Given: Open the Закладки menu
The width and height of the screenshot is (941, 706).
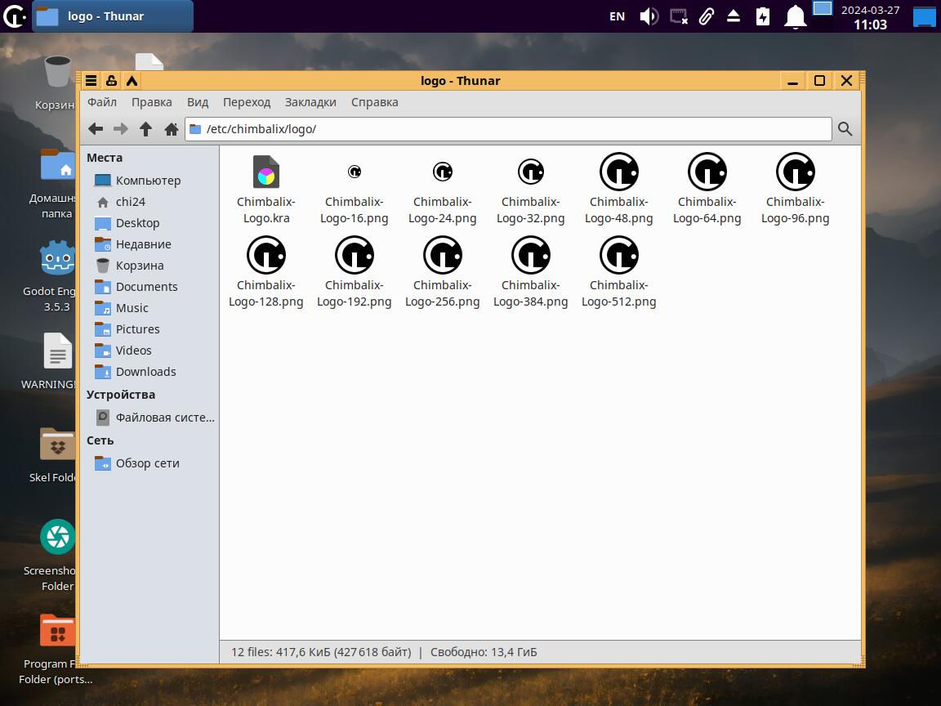Looking at the screenshot, I should tap(310, 102).
